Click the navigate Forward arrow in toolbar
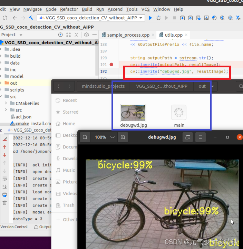The height and width of the screenshot is (249, 243). 23,18
